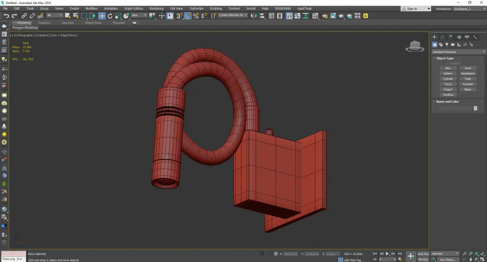The height and width of the screenshot is (262, 487).
Task: Click the GeoSphere primitive button
Action: pos(468,74)
